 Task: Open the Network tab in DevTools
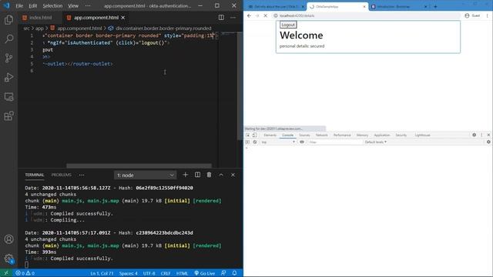point(322,135)
